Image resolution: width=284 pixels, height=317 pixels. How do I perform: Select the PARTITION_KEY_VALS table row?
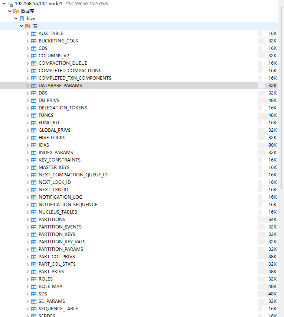point(139,242)
